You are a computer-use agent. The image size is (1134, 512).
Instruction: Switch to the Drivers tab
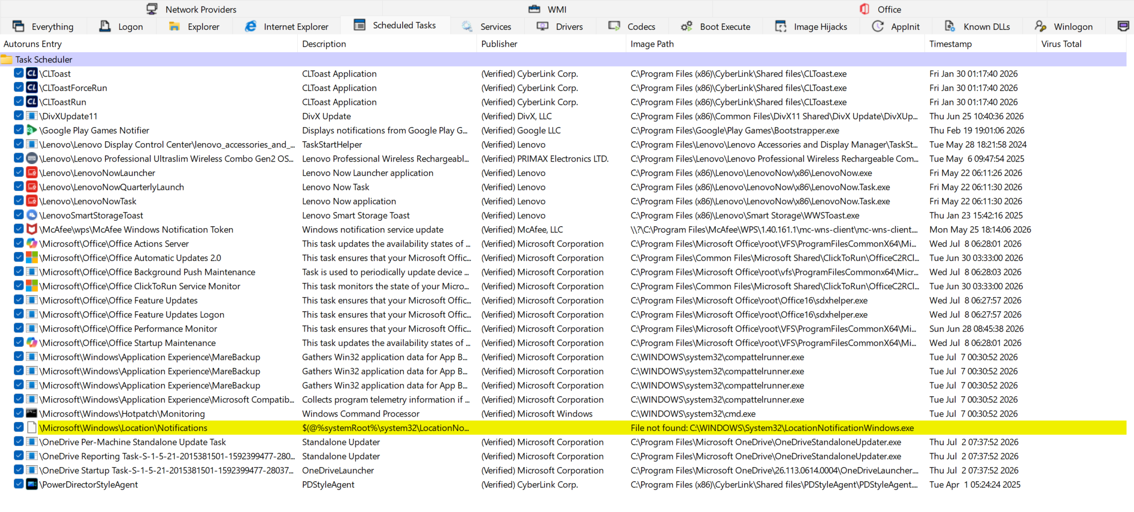pos(560,26)
